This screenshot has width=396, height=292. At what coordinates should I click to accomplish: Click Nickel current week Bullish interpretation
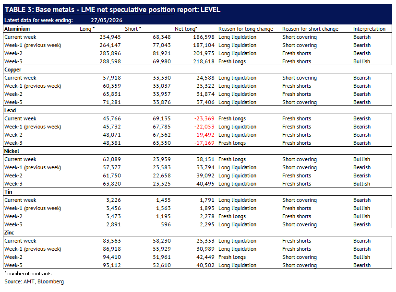tap(361, 159)
